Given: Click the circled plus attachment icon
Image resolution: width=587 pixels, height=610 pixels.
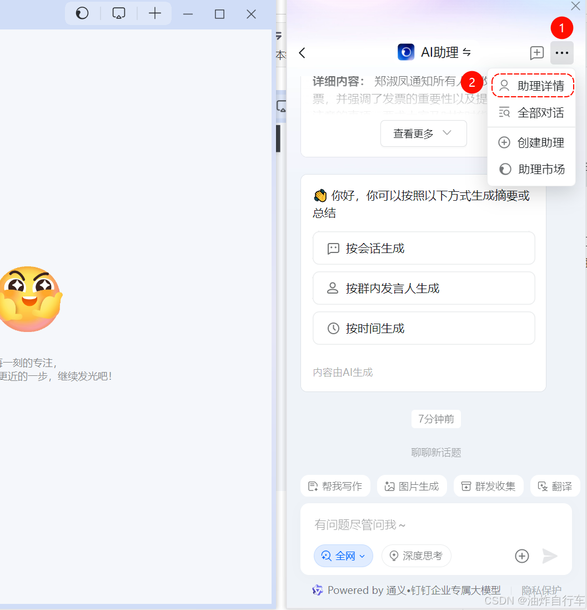Looking at the screenshot, I should [x=521, y=556].
